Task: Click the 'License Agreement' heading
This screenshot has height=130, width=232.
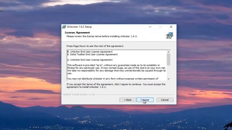Action: 77,32
